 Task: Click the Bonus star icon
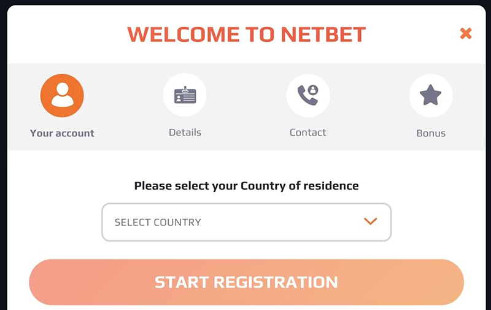pyautogui.click(x=431, y=95)
